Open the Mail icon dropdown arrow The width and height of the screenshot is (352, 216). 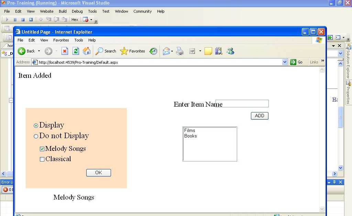pos(172,51)
